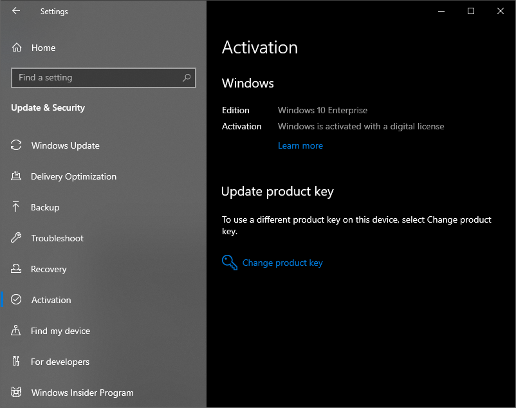
Task: Go back with the back arrow
Action: pos(16,11)
